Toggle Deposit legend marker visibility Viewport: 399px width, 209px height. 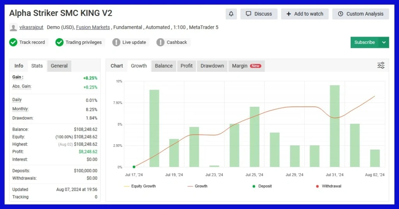pyautogui.click(x=264, y=186)
